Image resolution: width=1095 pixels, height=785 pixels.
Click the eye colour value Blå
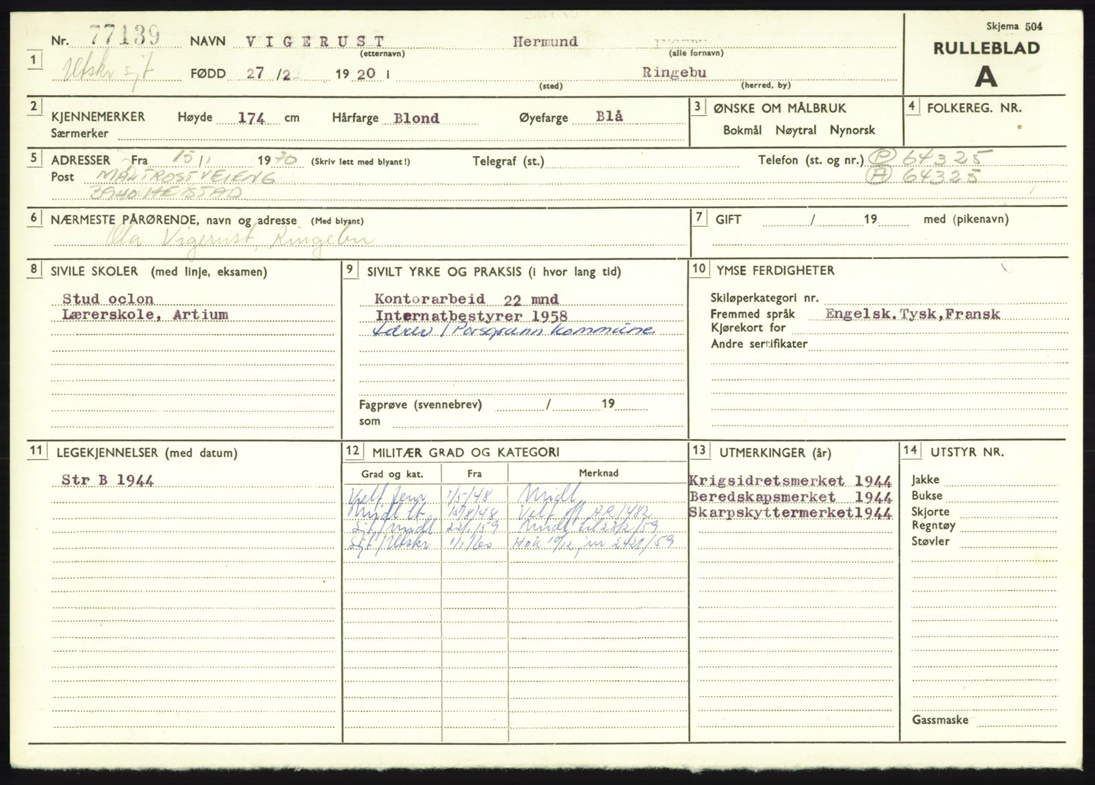[608, 116]
